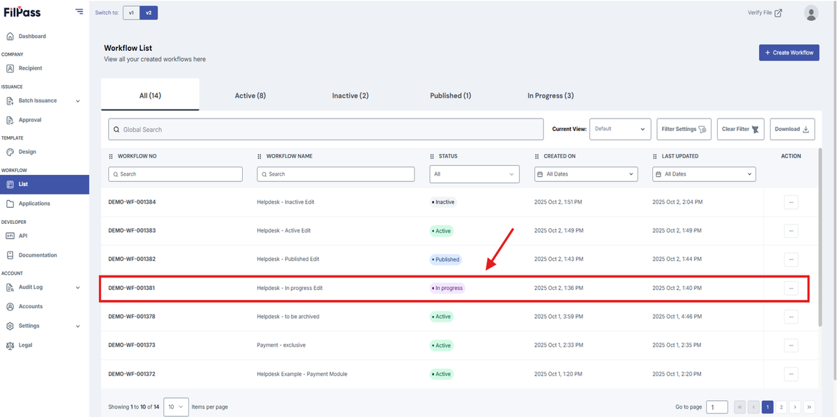Image resolution: width=837 pixels, height=417 pixels.
Task: Open the Last Updated date filter
Action: coord(704,174)
